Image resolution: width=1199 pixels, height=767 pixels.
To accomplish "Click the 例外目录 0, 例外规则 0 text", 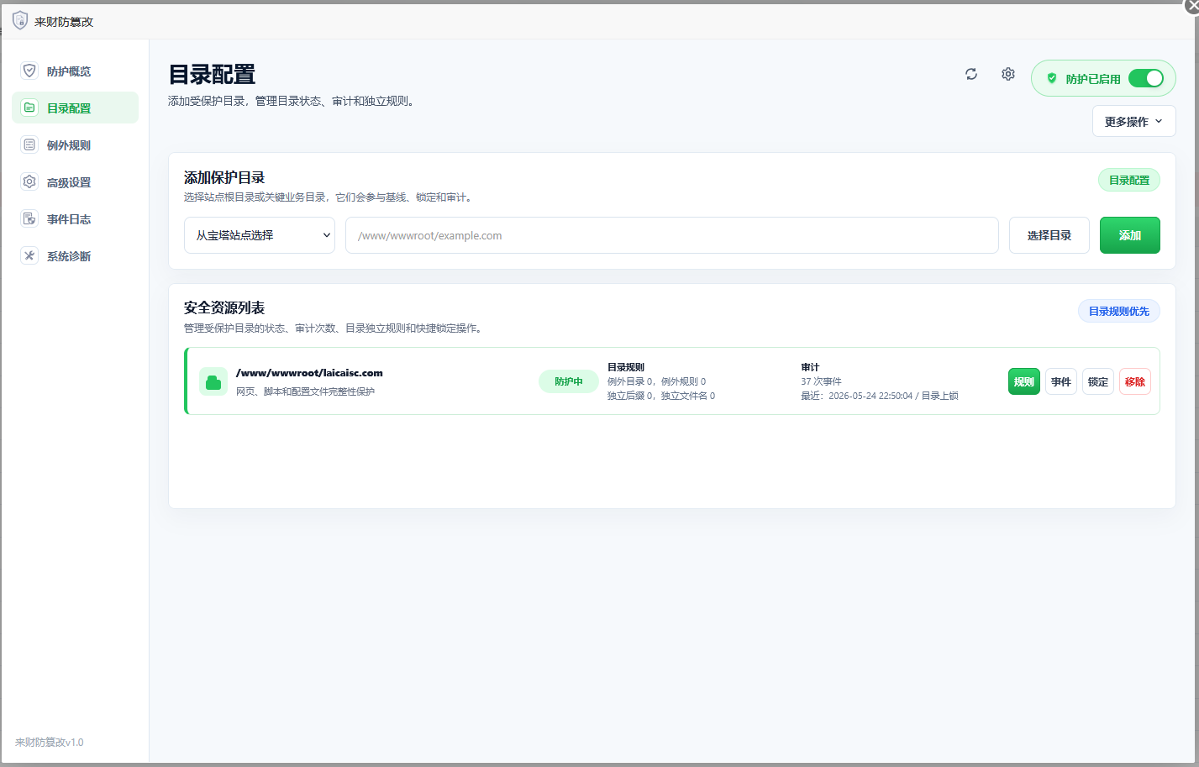I will point(656,381).
